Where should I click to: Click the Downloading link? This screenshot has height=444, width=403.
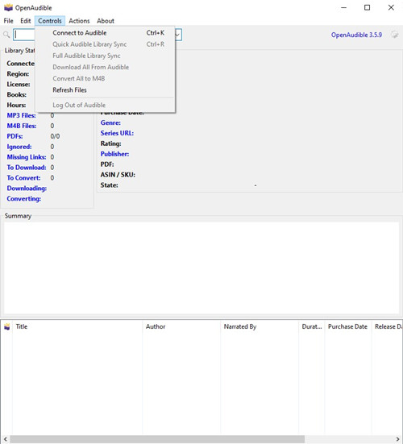(27, 189)
